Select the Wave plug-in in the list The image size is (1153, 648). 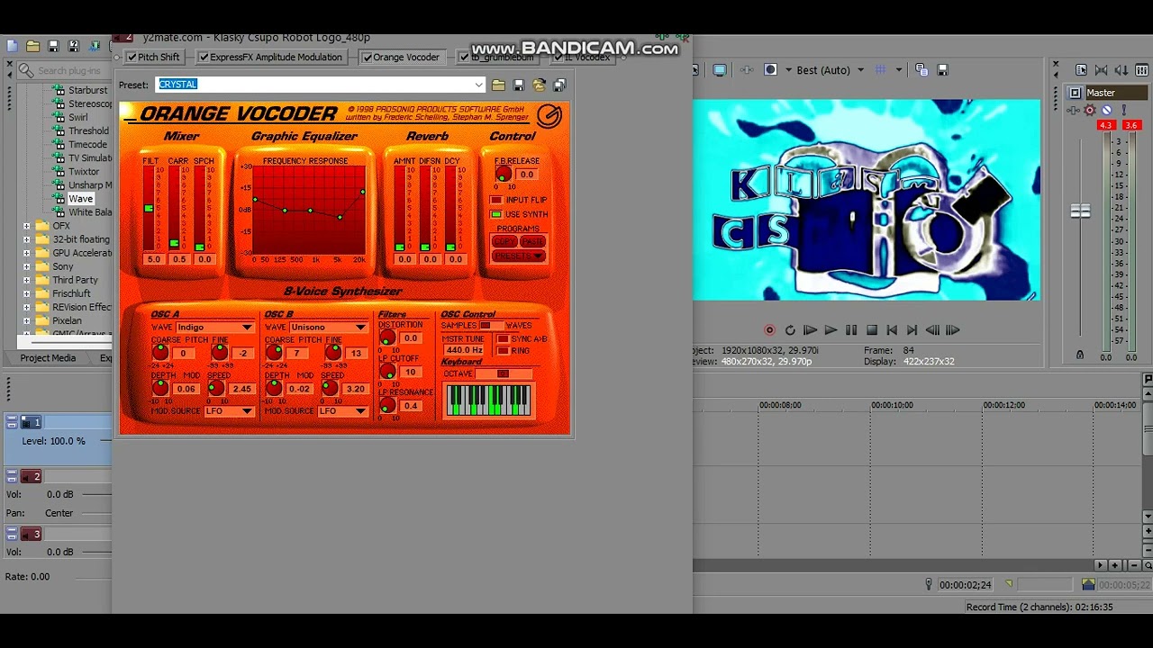tap(80, 199)
